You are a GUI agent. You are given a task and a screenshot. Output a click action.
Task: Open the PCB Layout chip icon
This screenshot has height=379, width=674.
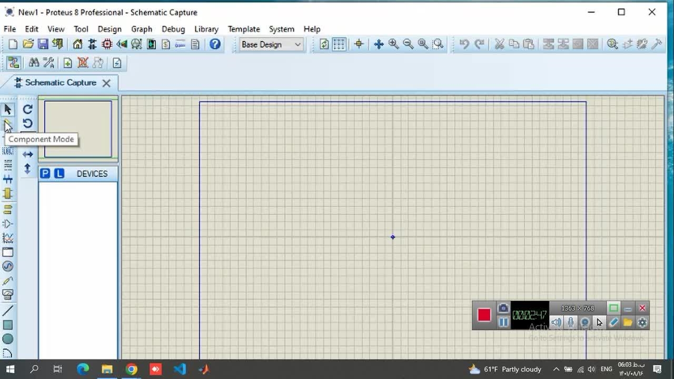tap(107, 44)
